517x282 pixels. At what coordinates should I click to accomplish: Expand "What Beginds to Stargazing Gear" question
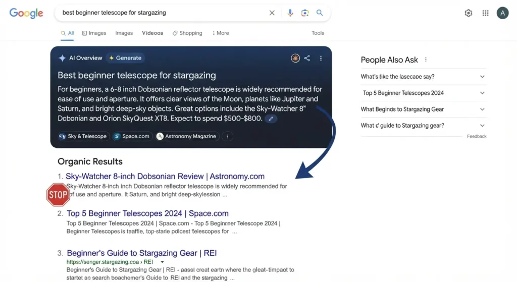pyautogui.click(x=423, y=109)
